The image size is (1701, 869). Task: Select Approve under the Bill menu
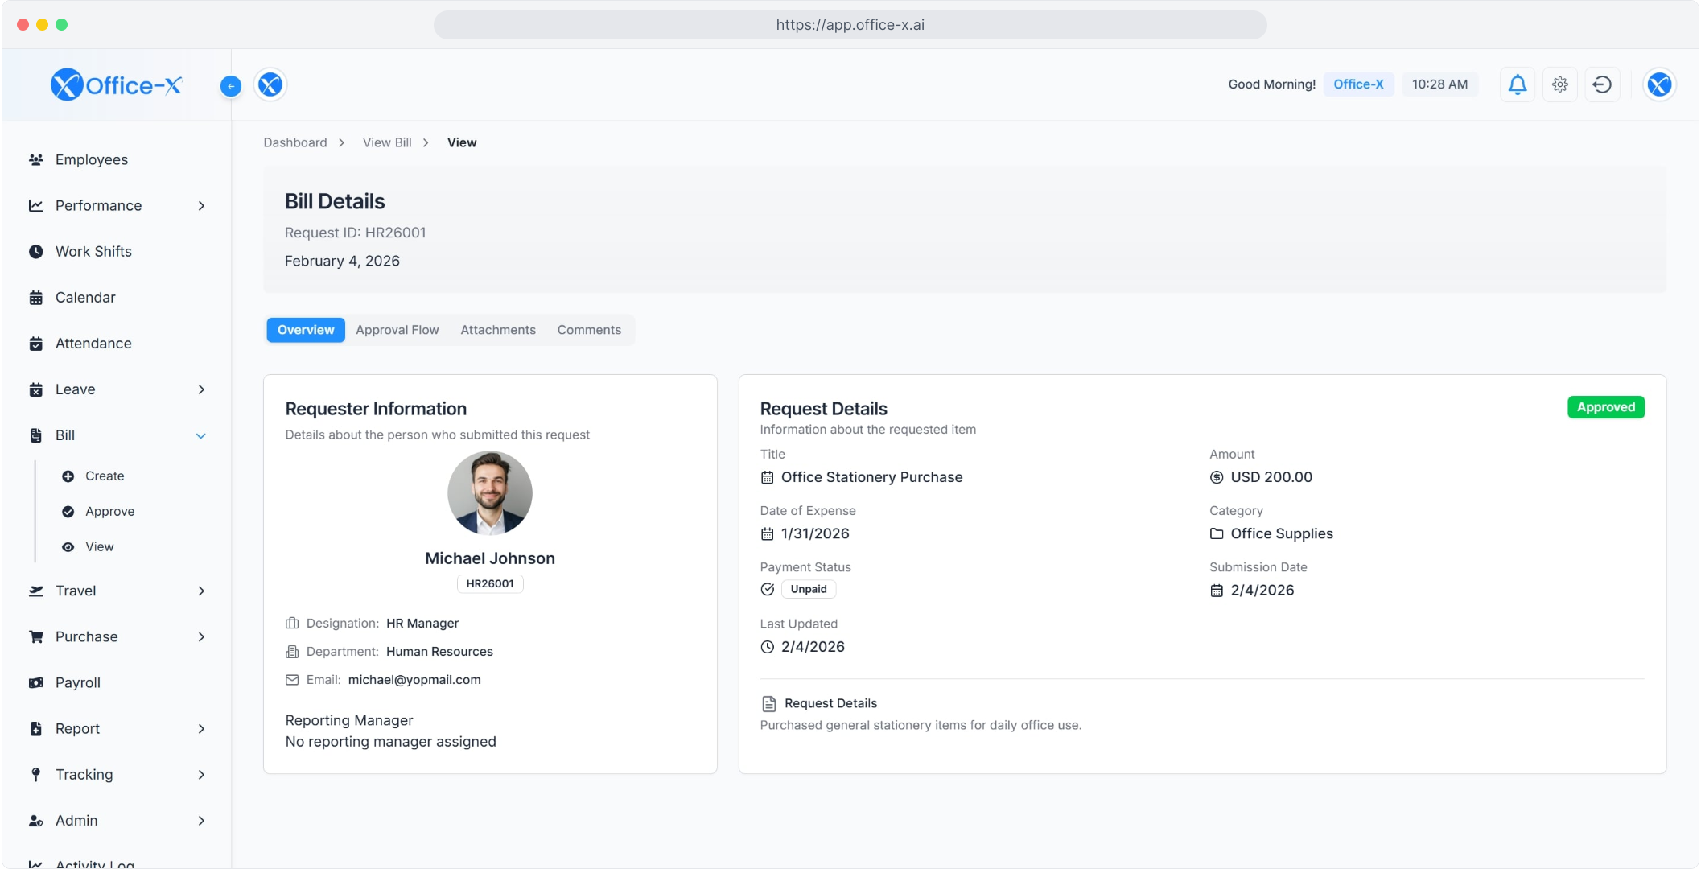(109, 511)
